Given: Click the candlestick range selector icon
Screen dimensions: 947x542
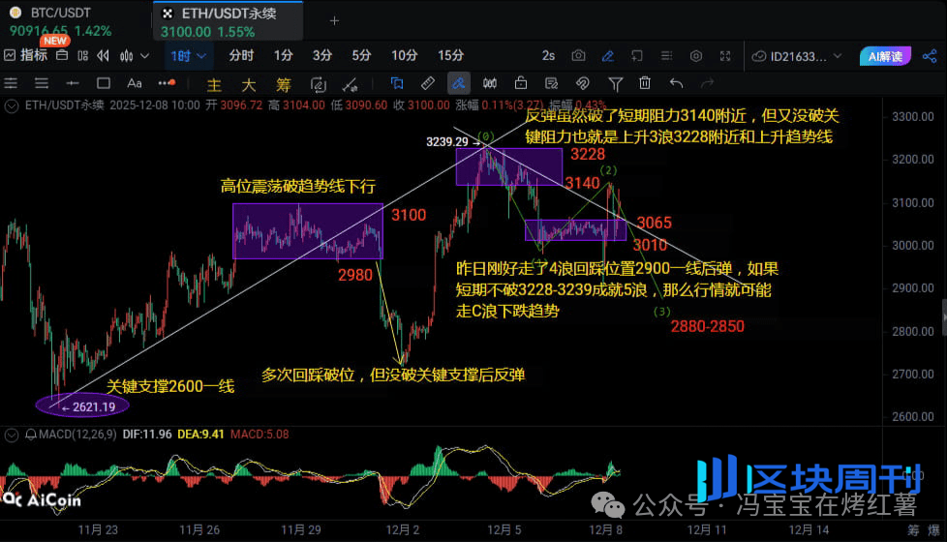Looking at the screenshot, I should point(490,83).
